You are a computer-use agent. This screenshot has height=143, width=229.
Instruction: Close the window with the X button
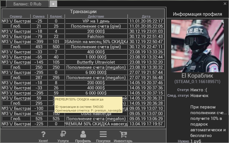click(225, 4)
